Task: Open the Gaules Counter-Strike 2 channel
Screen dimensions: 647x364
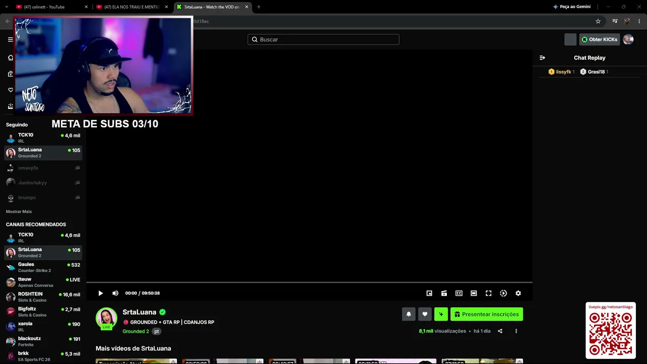Action: click(43, 267)
